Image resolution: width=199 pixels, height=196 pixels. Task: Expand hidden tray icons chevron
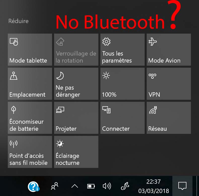pos(75,186)
